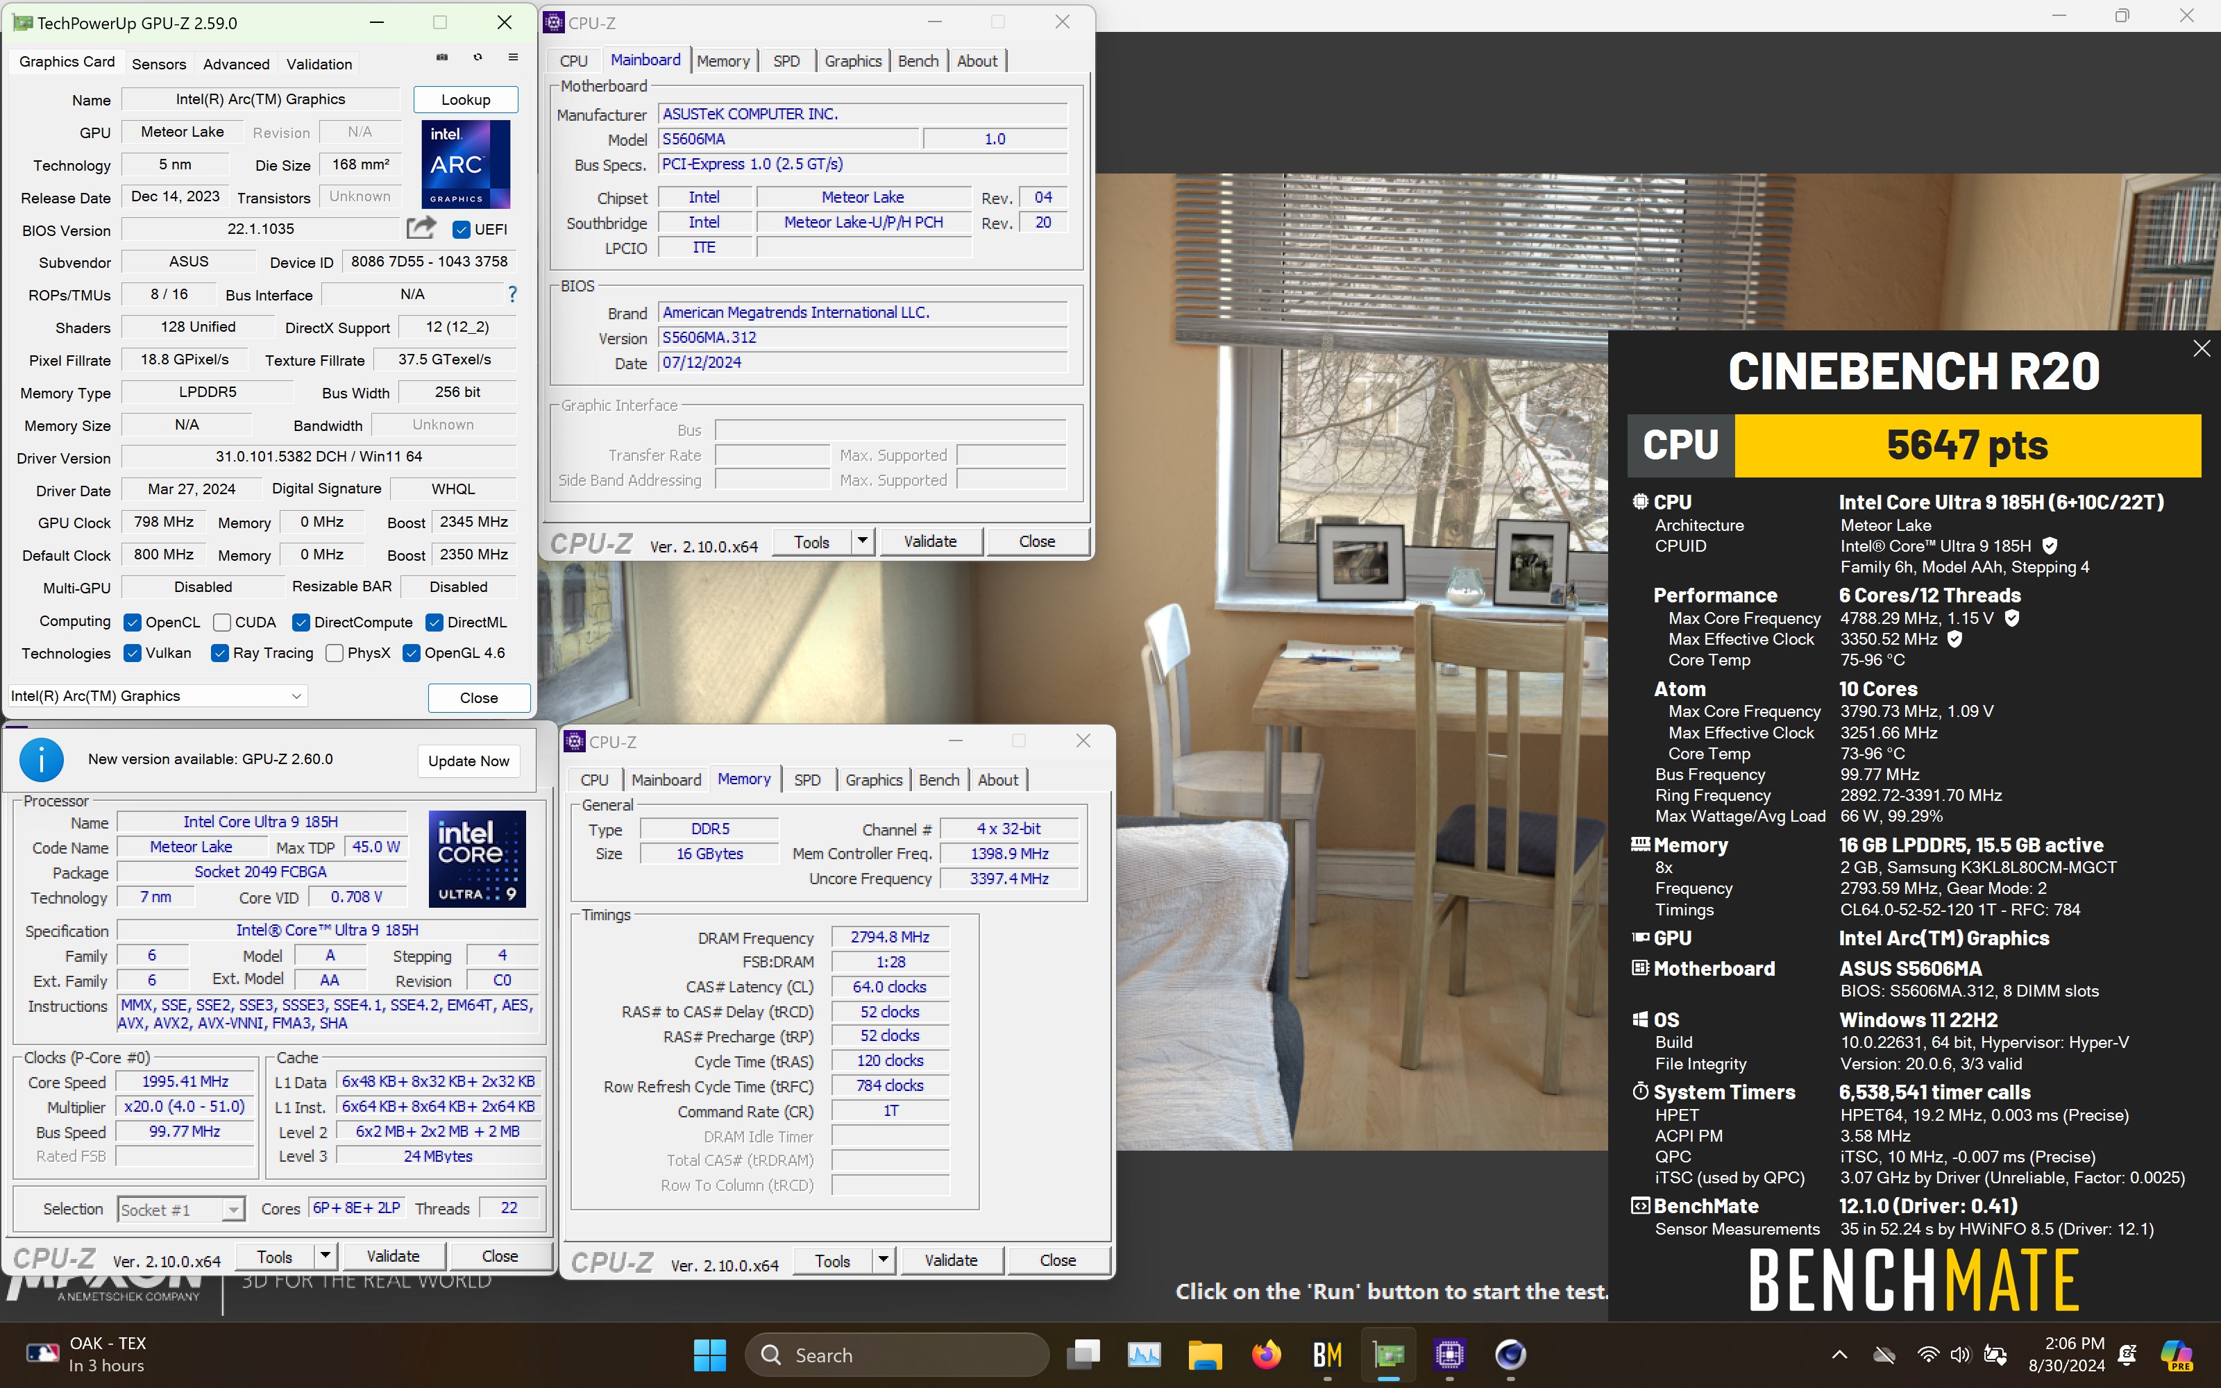The width and height of the screenshot is (2221, 1388).
Task: Click Validate in CPU-Z Mainboard window
Action: 930,541
